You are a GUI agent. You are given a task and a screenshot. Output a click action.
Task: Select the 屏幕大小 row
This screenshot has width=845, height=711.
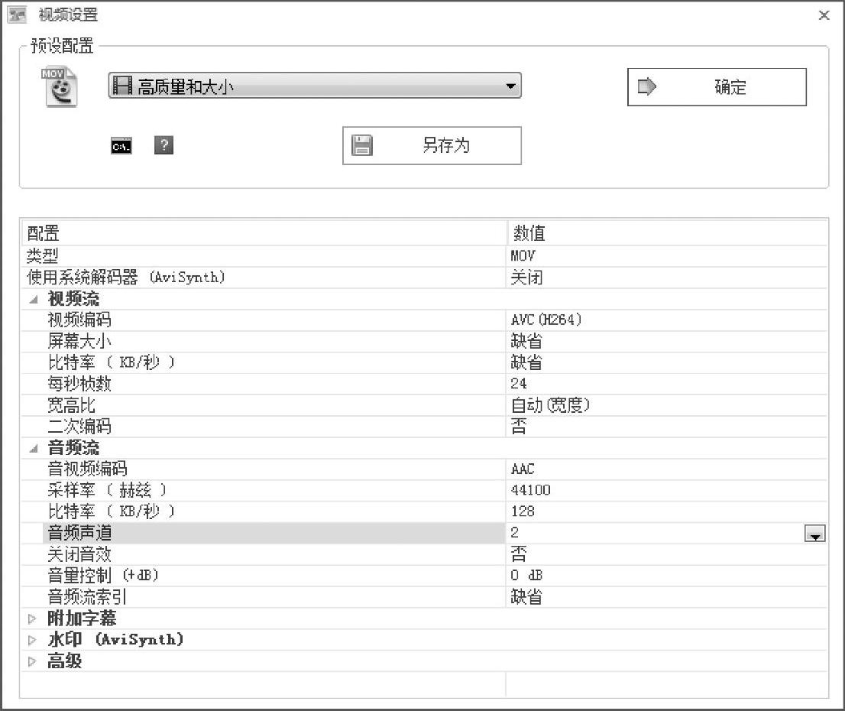coord(424,341)
